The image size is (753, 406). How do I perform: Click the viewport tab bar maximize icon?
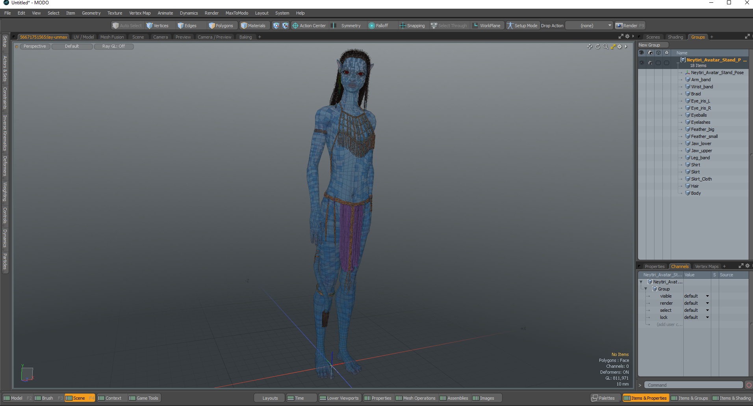coord(621,36)
